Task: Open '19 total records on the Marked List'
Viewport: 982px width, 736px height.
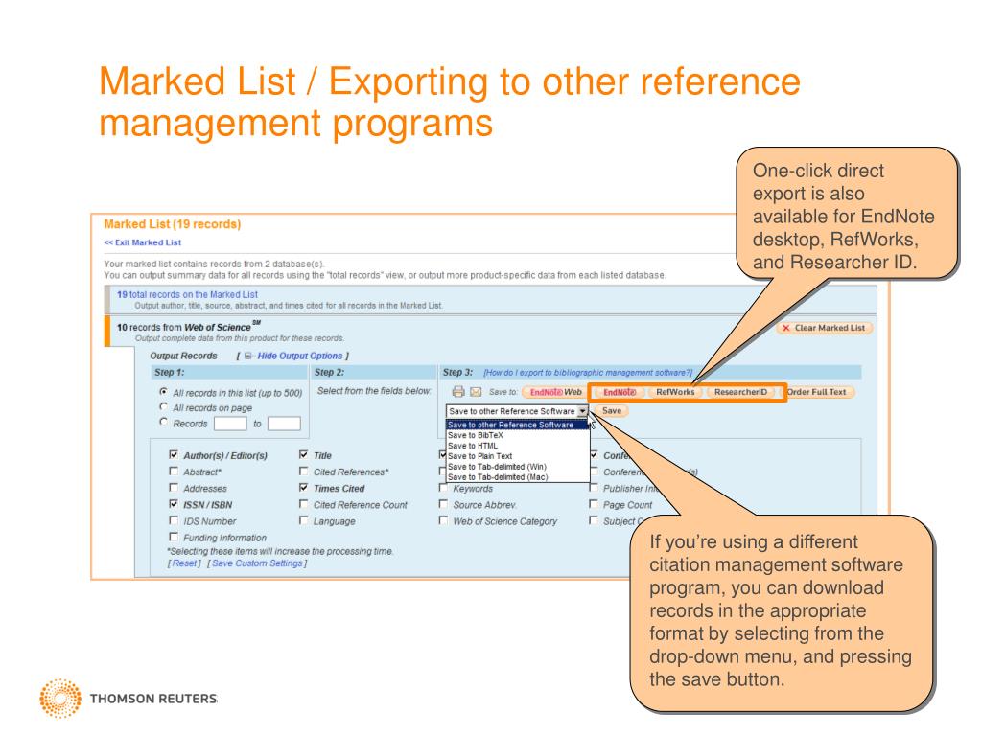Action: (x=187, y=294)
